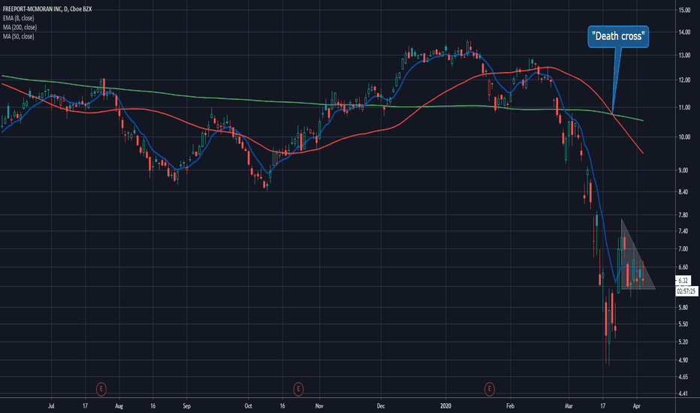Click the 5.50 price axis label
Image resolution: width=700 pixels, height=413 pixels.
[x=683, y=324]
